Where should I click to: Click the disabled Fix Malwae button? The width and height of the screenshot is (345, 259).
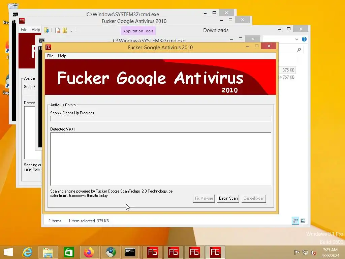(204, 198)
